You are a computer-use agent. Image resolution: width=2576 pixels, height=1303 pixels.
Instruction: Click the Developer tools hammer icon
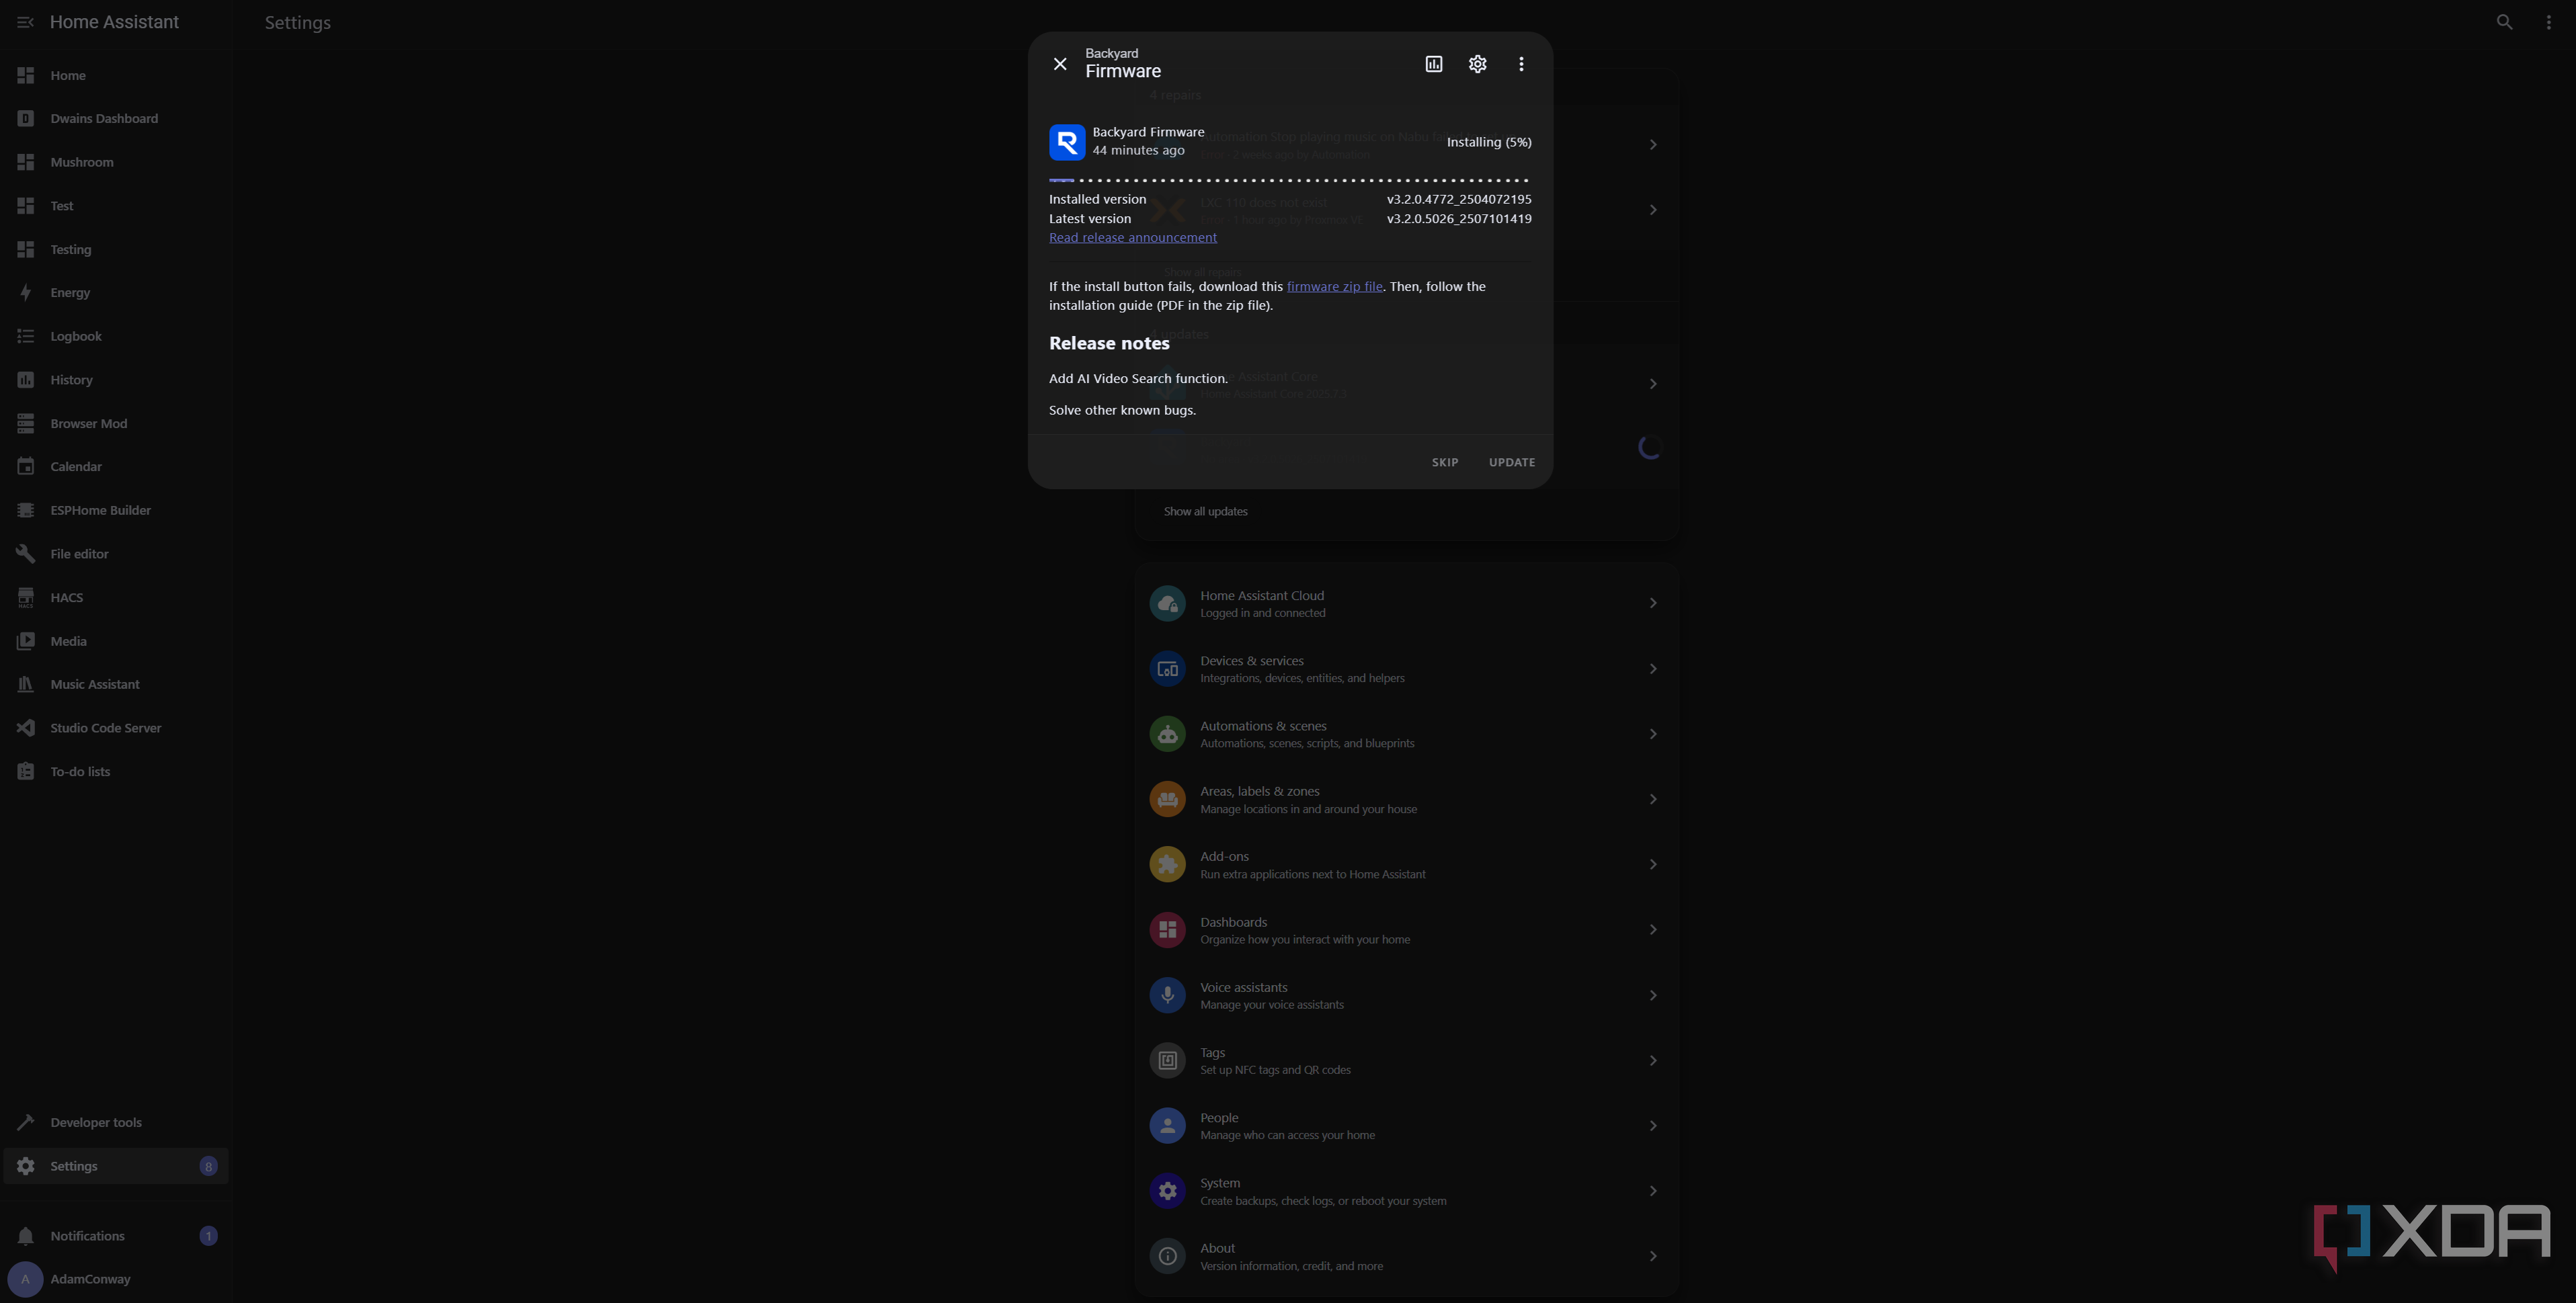[26, 1122]
